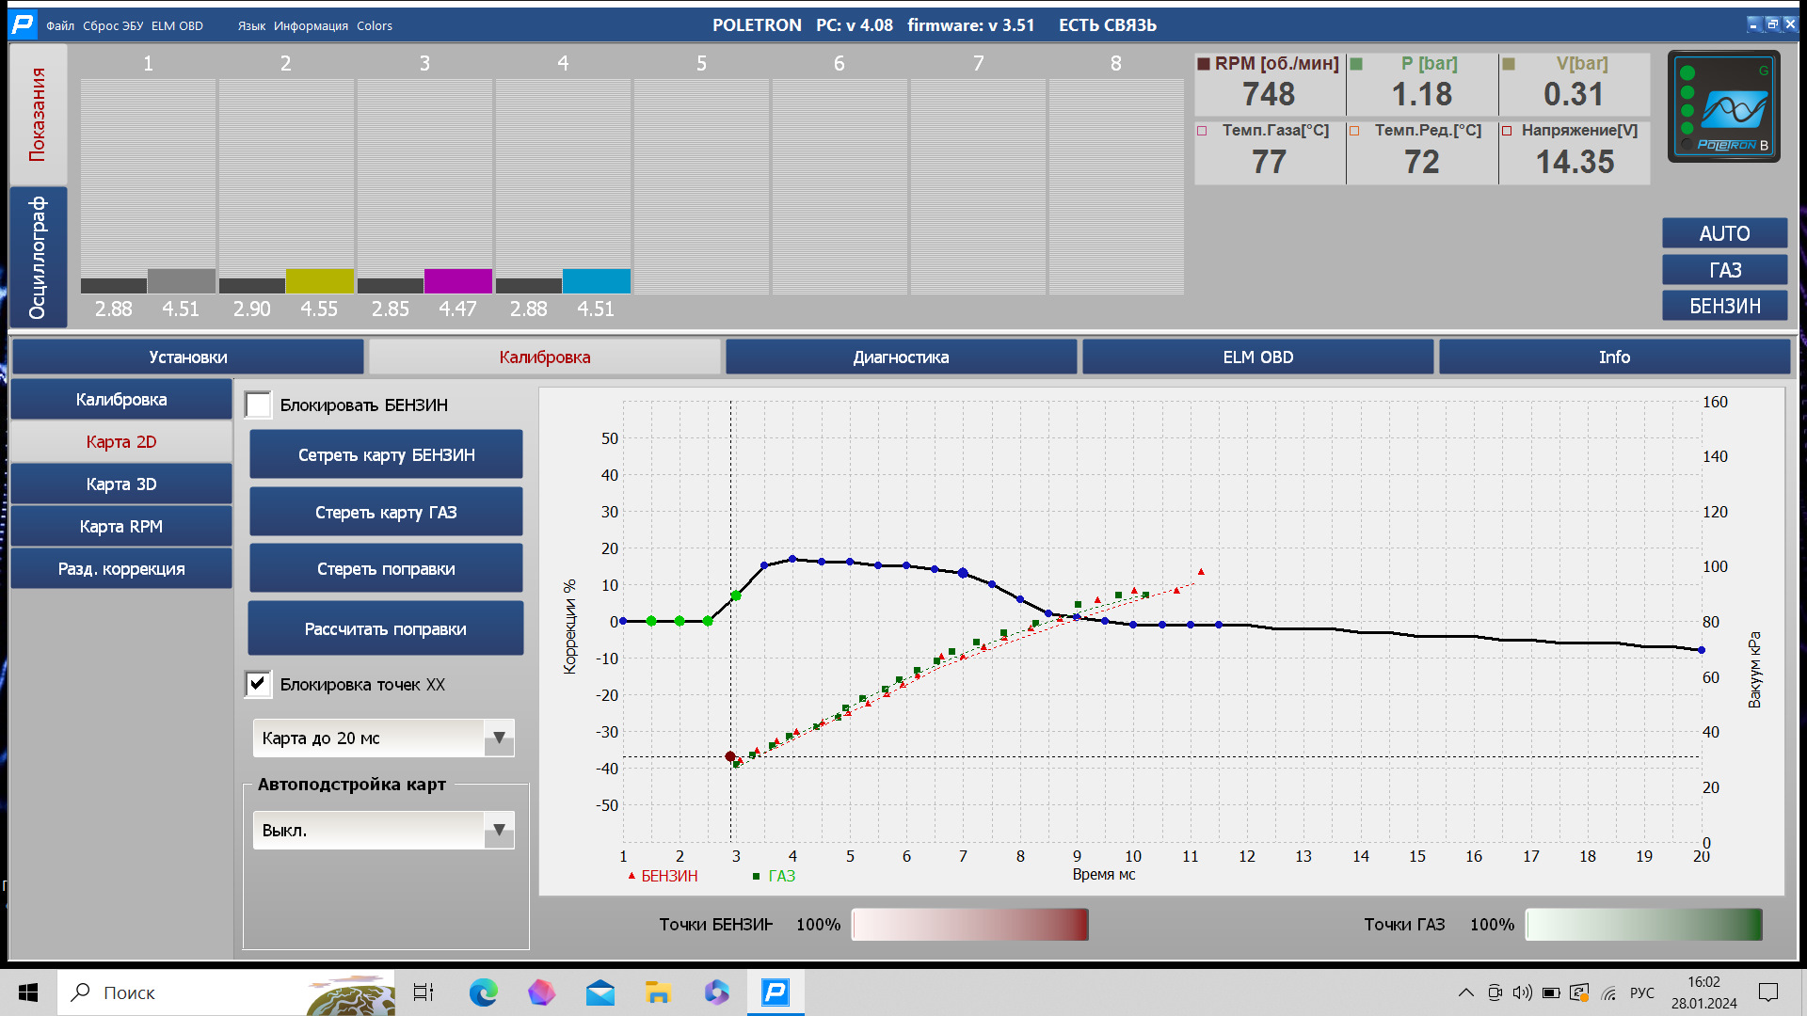Uncheck Блокировка точек XX checkbox
The width and height of the screenshot is (1807, 1016).
pos(258,684)
